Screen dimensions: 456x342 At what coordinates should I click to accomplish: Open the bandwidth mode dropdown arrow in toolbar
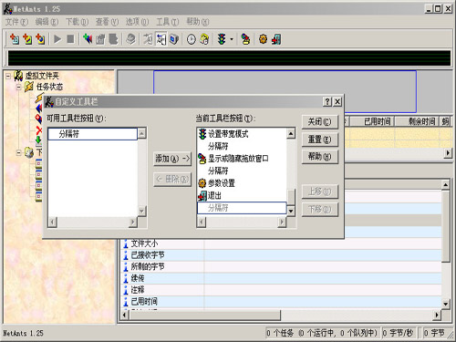(x=232, y=39)
